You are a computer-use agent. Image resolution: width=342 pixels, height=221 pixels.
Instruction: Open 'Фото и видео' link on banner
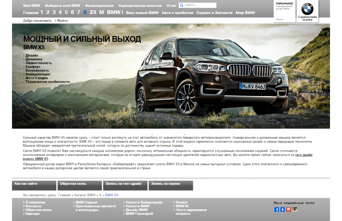[x=36, y=78]
